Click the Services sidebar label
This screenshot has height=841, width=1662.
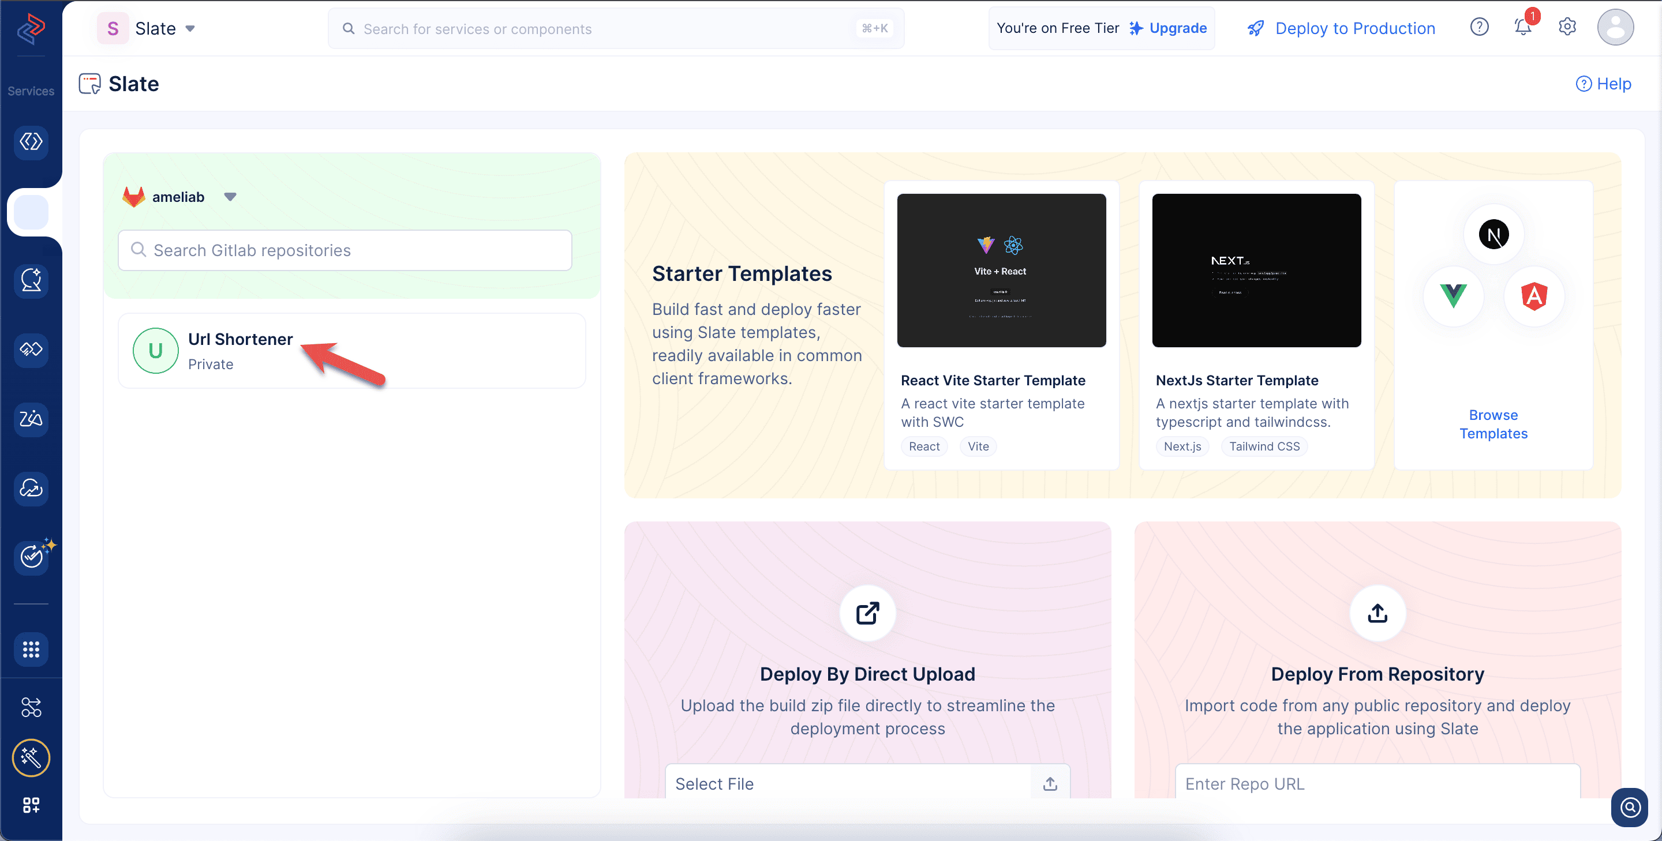pos(31,91)
